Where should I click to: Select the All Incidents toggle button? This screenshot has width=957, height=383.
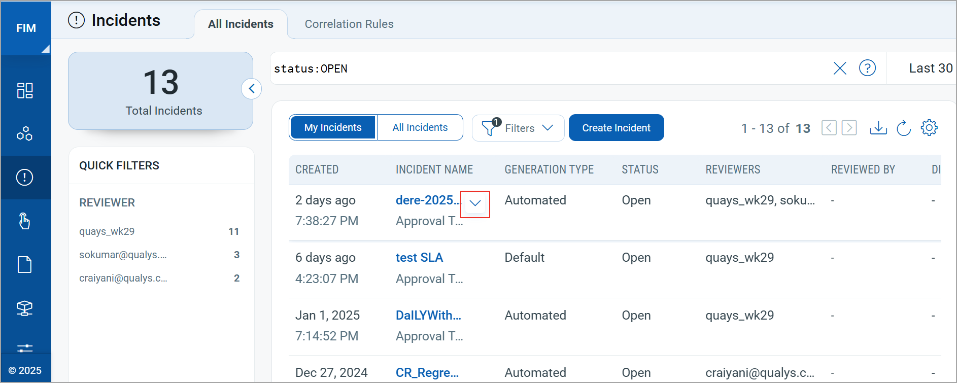(x=420, y=127)
